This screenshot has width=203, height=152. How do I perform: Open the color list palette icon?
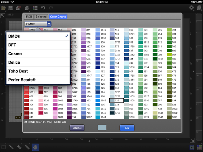pyautogui.click(x=35, y=8)
